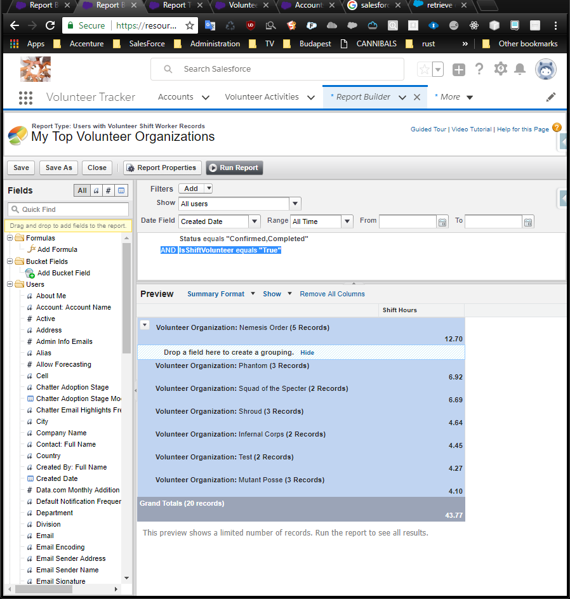The height and width of the screenshot is (599, 570).
Task: Open Chrome three-dot menu
Action: 555,25
